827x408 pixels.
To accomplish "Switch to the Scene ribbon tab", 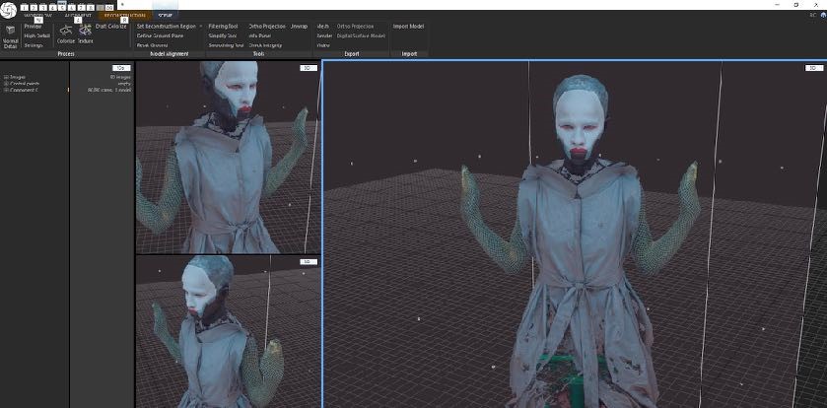I will pos(164,16).
